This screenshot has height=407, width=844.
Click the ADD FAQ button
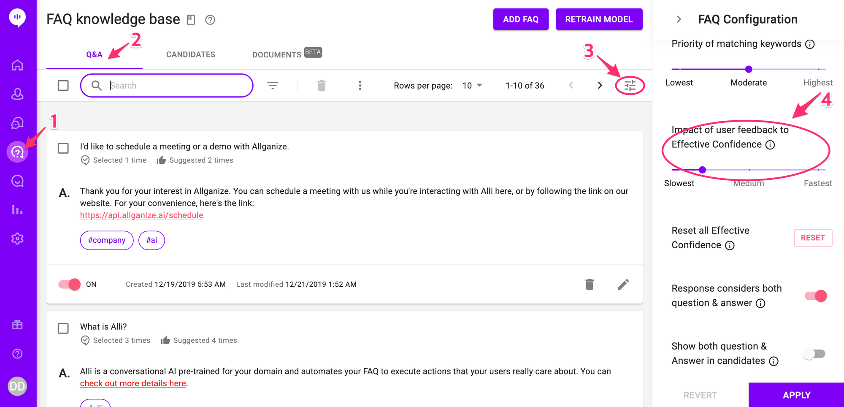pos(521,19)
